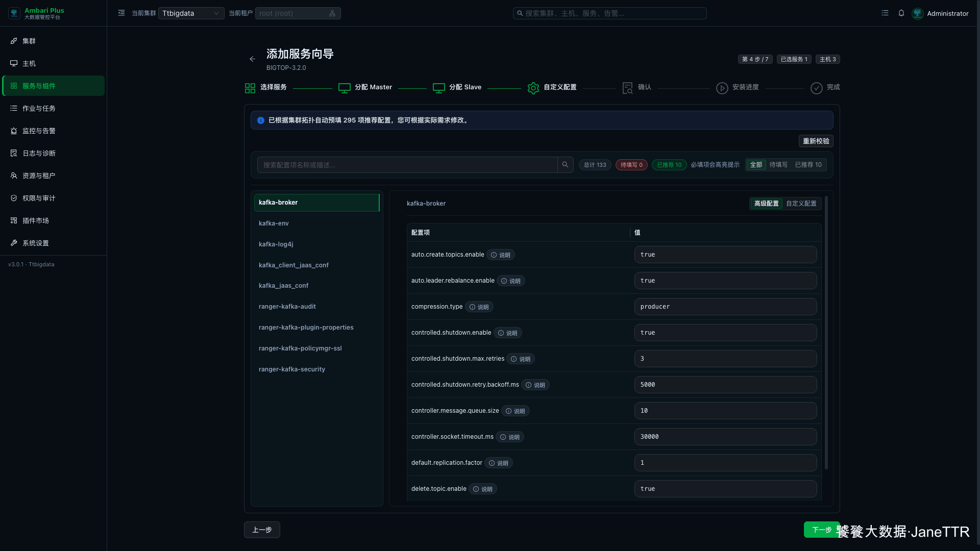Image resolution: width=980 pixels, height=551 pixels.
Task: Open 作业与任务 in the sidebar
Action: coord(54,108)
